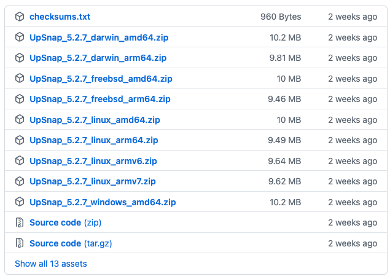
Task: Click zip file icon beside Source code (zip)
Action: tap(20, 222)
